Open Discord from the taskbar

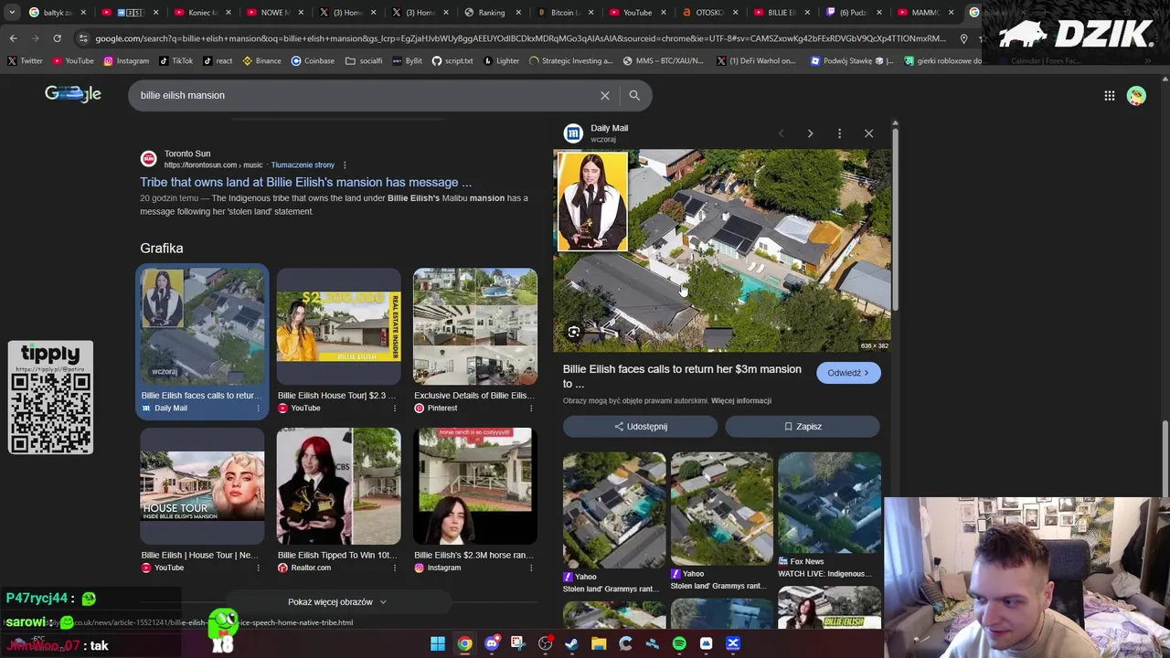coord(492,644)
